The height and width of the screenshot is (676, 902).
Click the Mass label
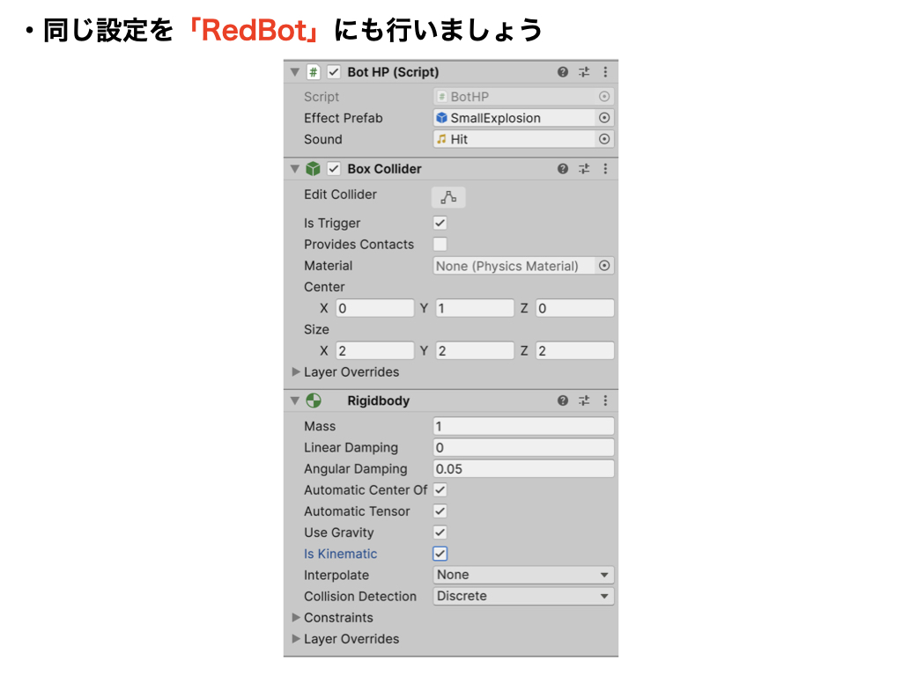coord(320,426)
